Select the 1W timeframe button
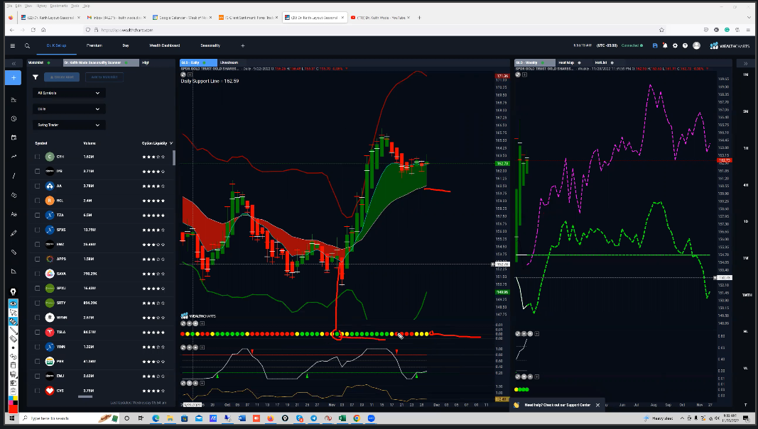 coord(745,258)
